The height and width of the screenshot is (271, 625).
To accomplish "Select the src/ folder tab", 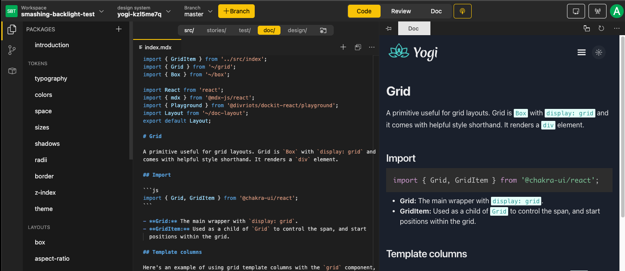I will pos(189,30).
